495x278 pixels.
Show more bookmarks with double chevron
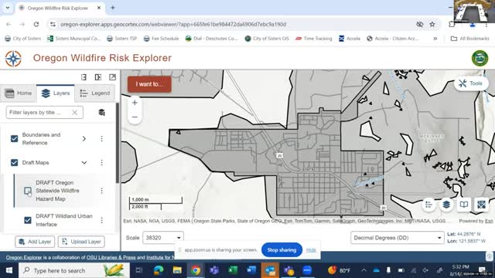pyautogui.click(x=435, y=39)
